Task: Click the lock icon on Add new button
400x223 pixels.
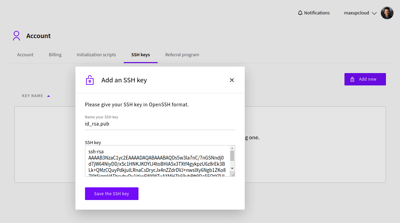Action: pyautogui.click(x=352, y=79)
